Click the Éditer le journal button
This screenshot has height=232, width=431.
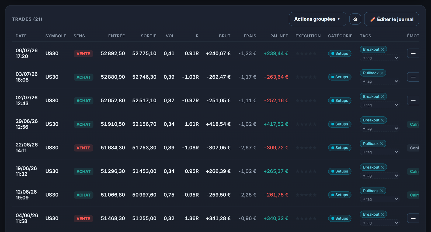point(391,19)
